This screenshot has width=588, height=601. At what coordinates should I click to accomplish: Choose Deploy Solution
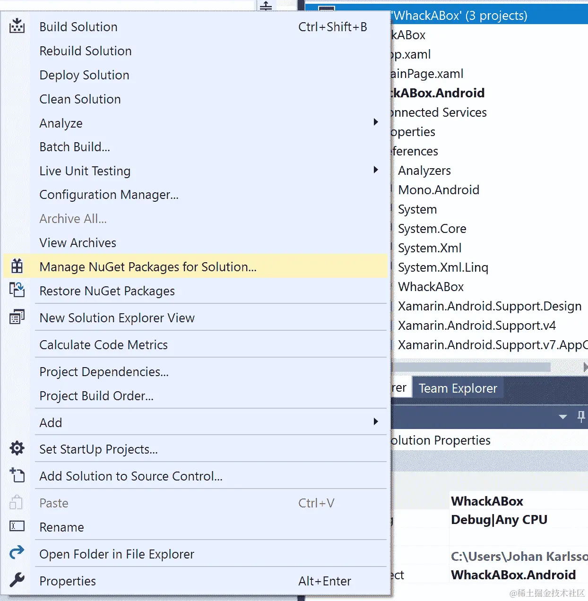click(195, 75)
